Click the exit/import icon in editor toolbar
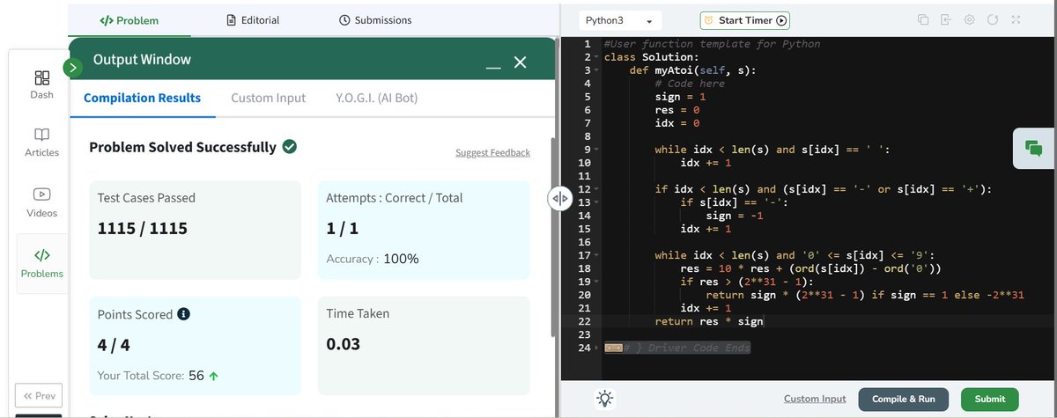The image size is (1057, 418). (947, 19)
